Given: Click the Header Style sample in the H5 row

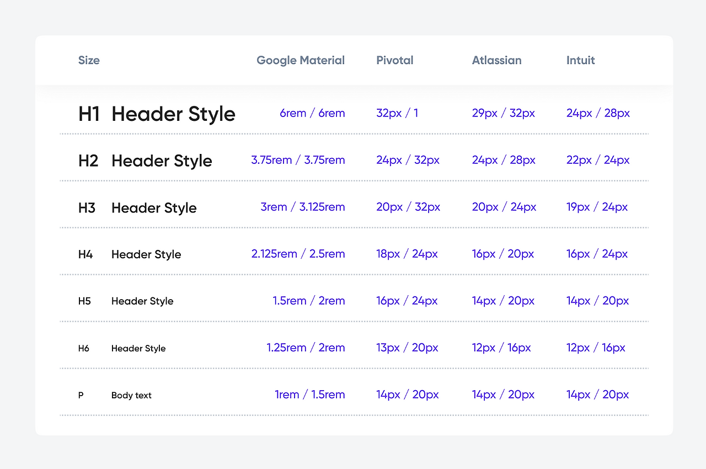Looking at the screenshot, I should coord(142,301).
